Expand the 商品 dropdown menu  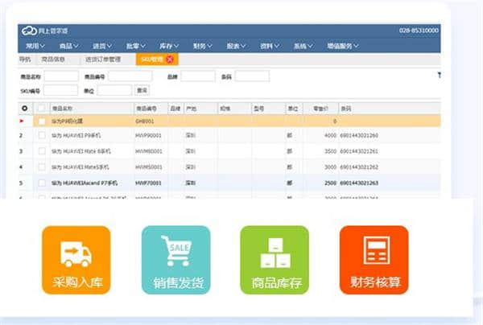tap(72, 46)
